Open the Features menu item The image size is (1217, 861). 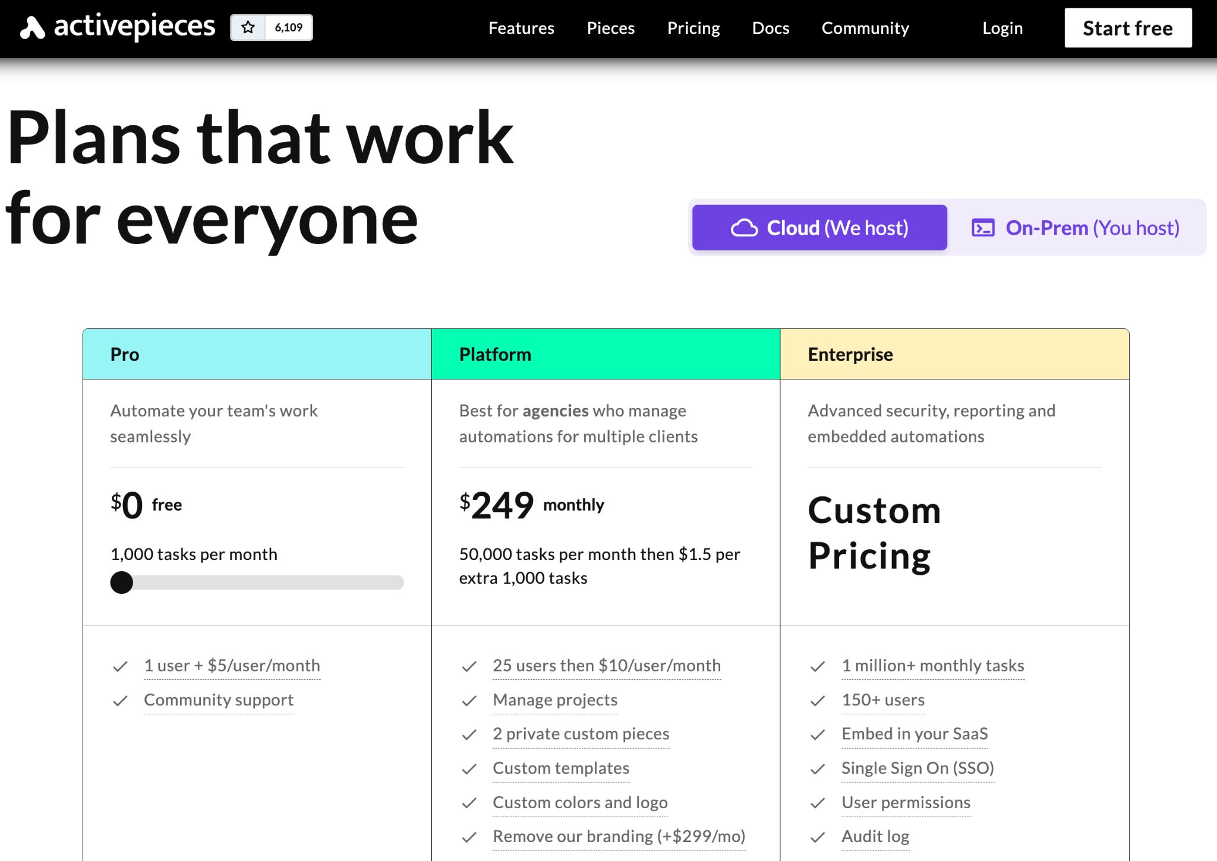(x=521, y=28)
